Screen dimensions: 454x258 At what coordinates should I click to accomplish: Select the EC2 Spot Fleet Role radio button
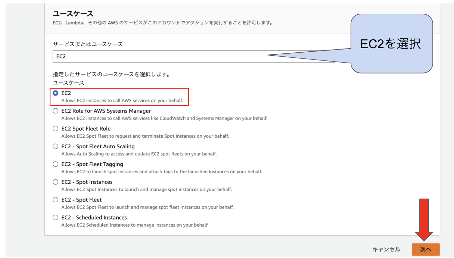[x=55, y=128]
